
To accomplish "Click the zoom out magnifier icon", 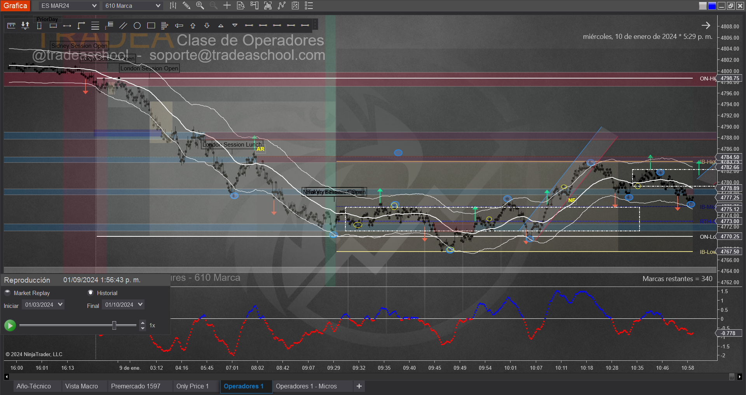I will pos(214,5).
